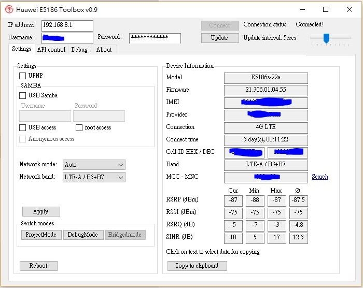
Task: Select the average RSRQ value -4.8
Action: (x=298, y=226)
